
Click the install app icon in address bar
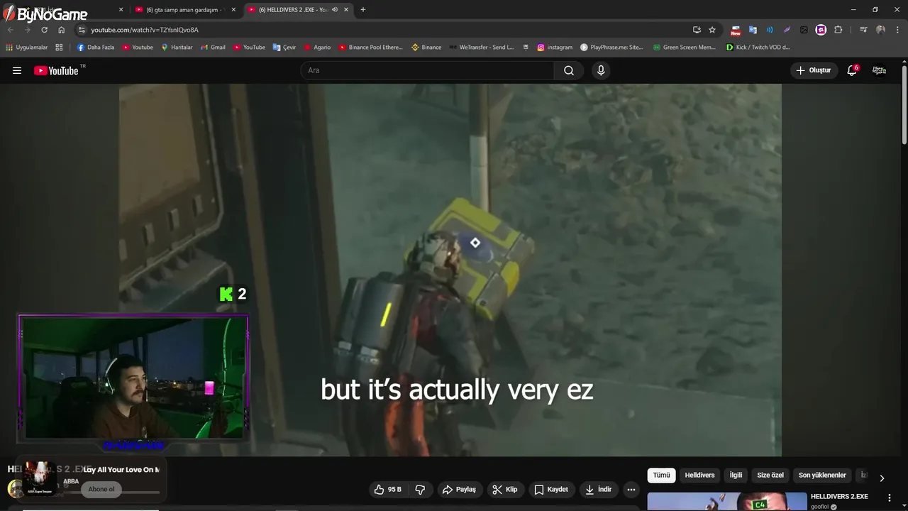[697, 30]
